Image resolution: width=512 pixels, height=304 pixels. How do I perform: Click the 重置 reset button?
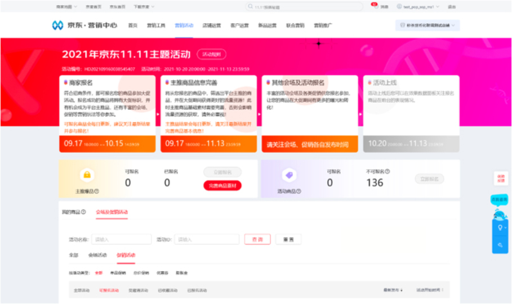(288, 239)
